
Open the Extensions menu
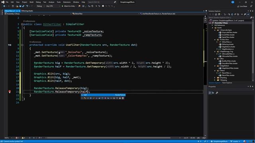[67, 2]
